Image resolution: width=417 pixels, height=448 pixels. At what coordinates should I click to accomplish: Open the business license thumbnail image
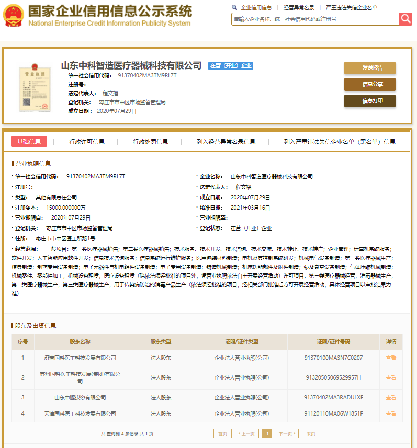[35, 88]
